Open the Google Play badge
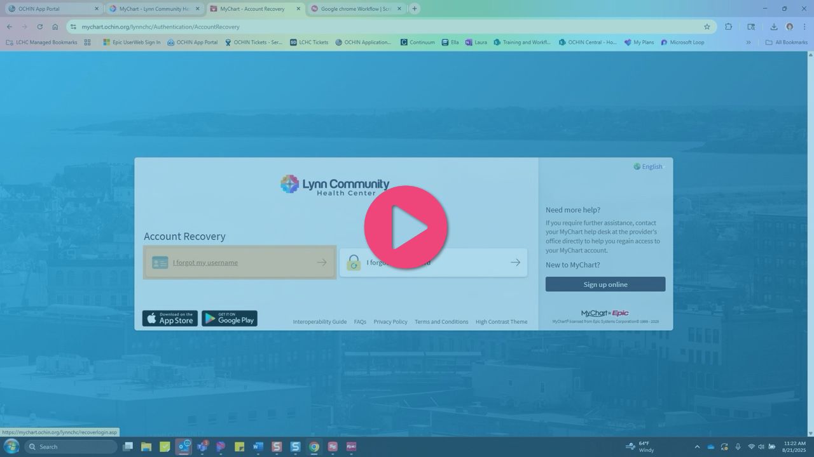This screenshot has width=814, height=457. point(230,319)
